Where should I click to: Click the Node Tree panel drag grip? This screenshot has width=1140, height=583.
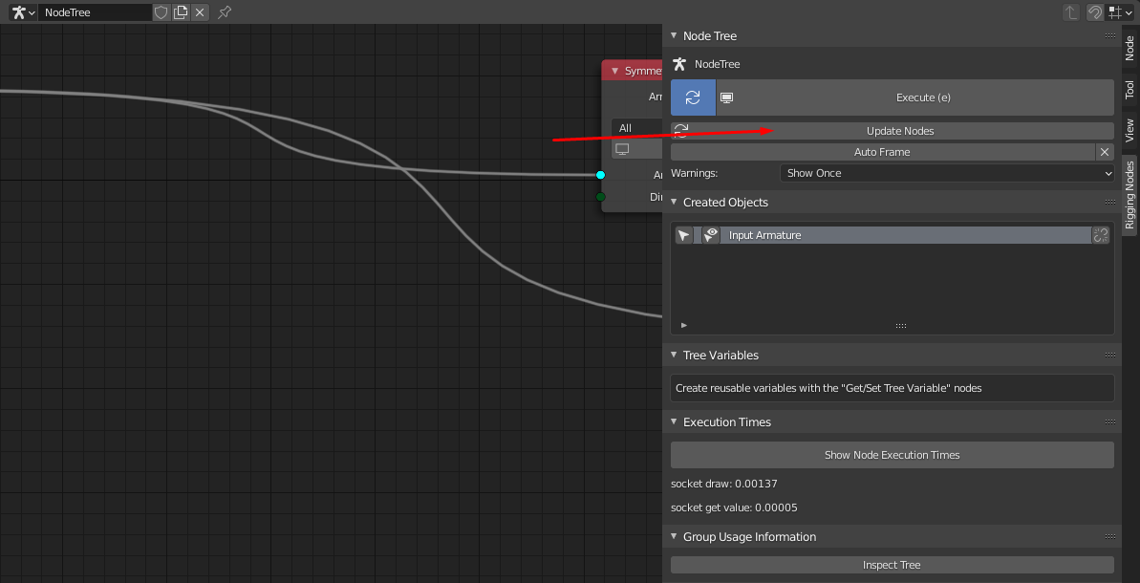click(1110, 35)
